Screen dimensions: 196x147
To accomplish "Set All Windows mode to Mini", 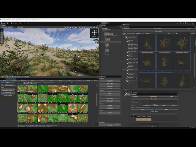I will (x=110, y=124).
